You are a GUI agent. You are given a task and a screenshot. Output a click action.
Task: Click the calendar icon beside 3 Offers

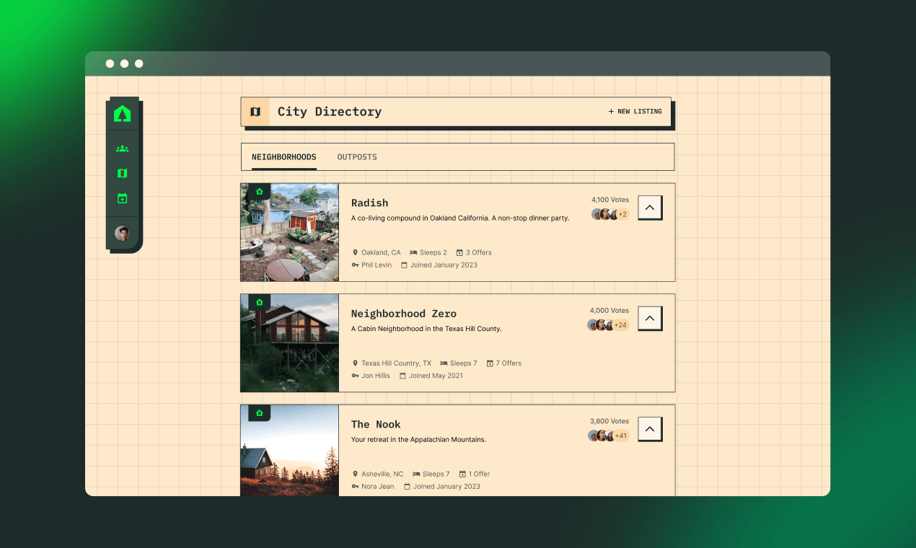coord(459,252)
